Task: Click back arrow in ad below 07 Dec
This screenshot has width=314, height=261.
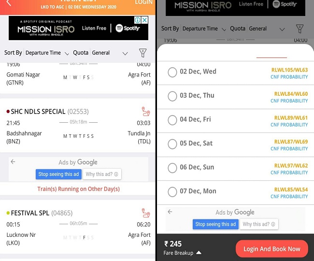Action: coord(170,212)
